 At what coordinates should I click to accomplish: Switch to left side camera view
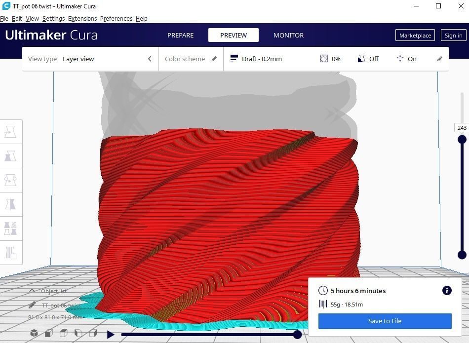(x=78, y=333)
